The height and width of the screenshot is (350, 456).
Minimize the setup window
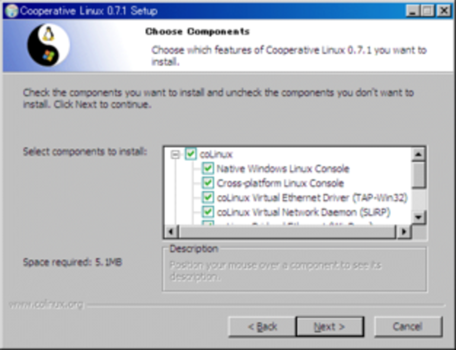413,11
